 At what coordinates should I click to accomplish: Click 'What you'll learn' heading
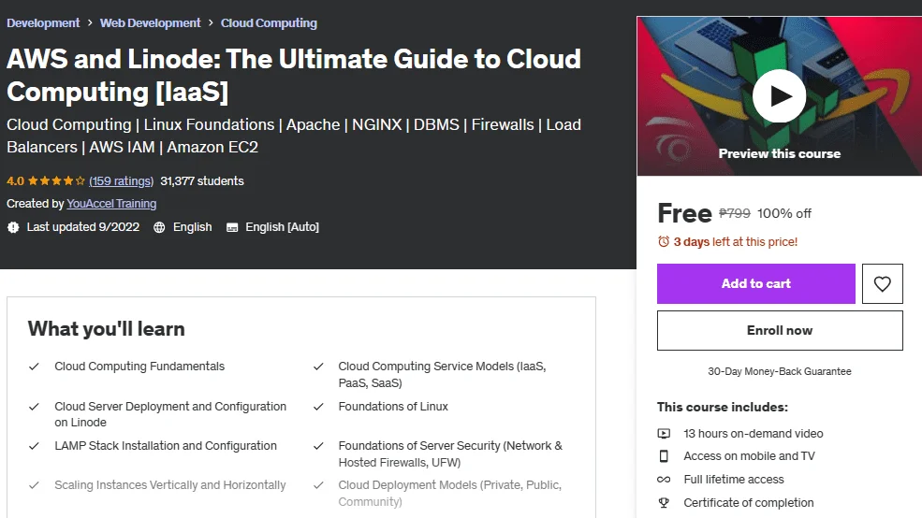tap(106, 329)
